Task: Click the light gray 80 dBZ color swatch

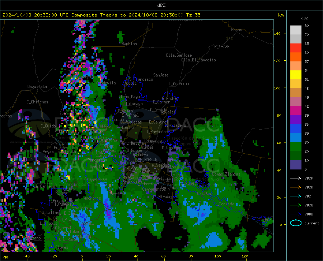Action: [296, 30]
